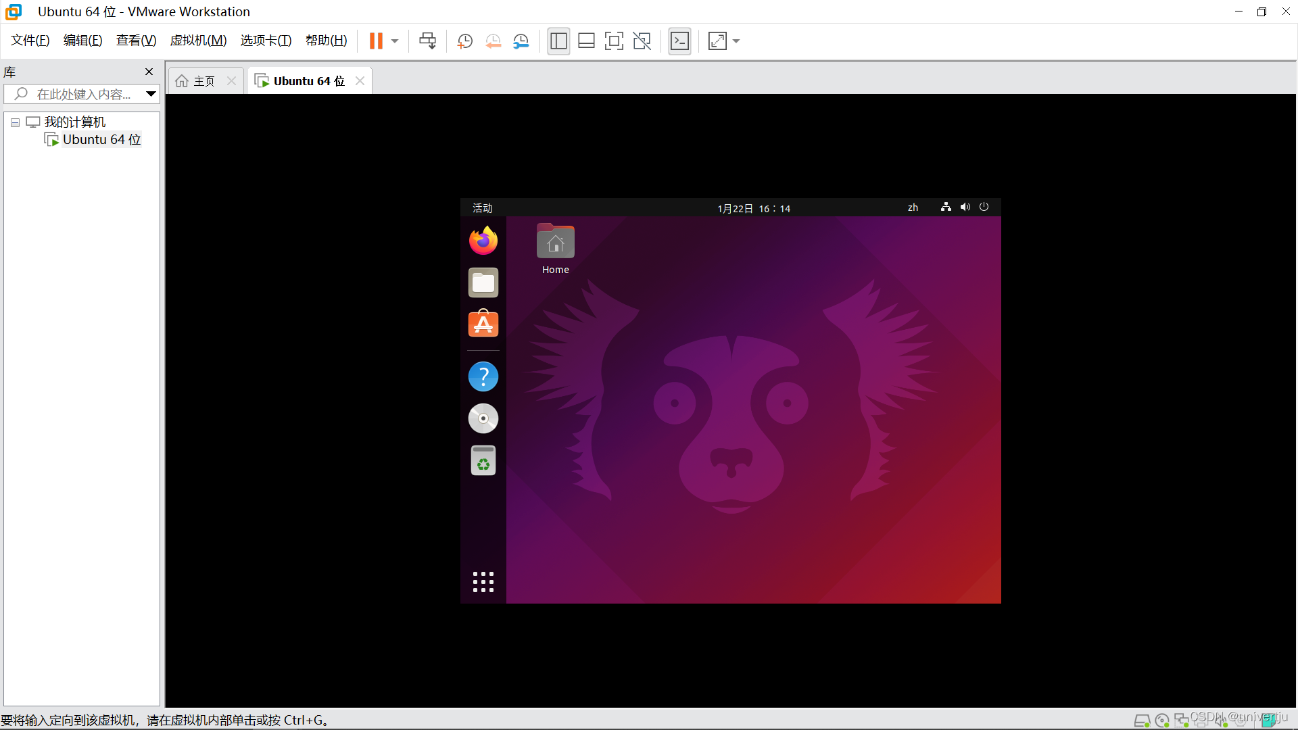Toggle the library sidebar view
1298x730 pixels.
[x=558, y=41]
